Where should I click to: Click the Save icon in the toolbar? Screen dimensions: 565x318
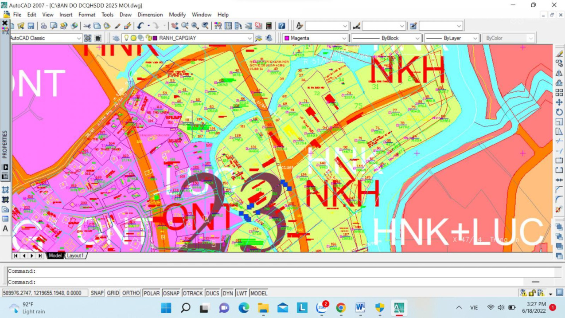point(31,26)
